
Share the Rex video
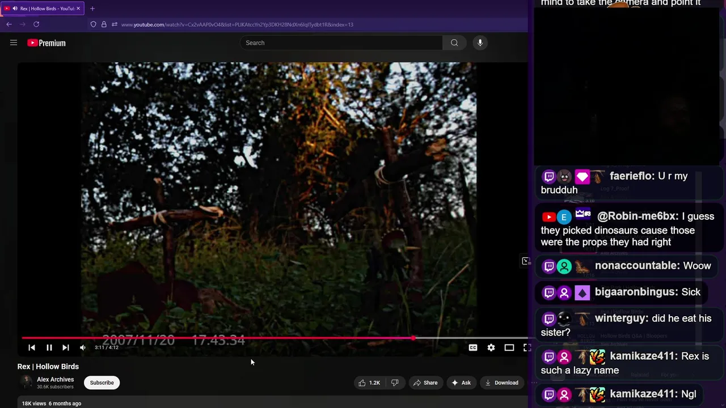[x=425, y=382]
